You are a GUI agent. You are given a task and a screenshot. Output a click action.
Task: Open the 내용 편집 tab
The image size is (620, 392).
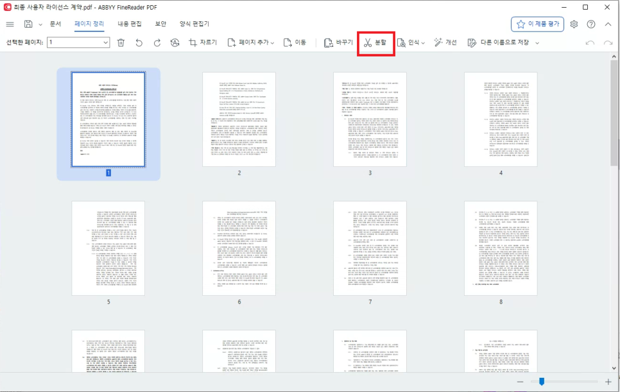[x=129, y=24]
